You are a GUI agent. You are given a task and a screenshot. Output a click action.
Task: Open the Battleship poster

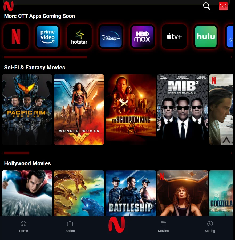coord(131,193)
